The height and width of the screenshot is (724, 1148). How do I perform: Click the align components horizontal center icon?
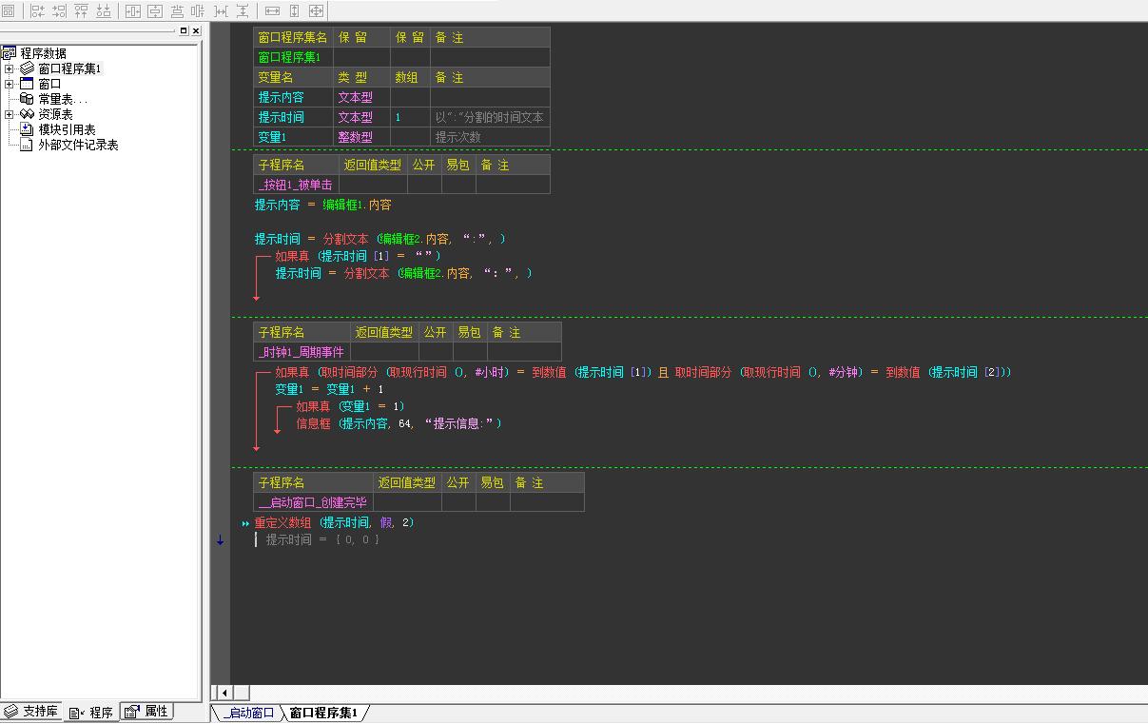coord(177,11)
